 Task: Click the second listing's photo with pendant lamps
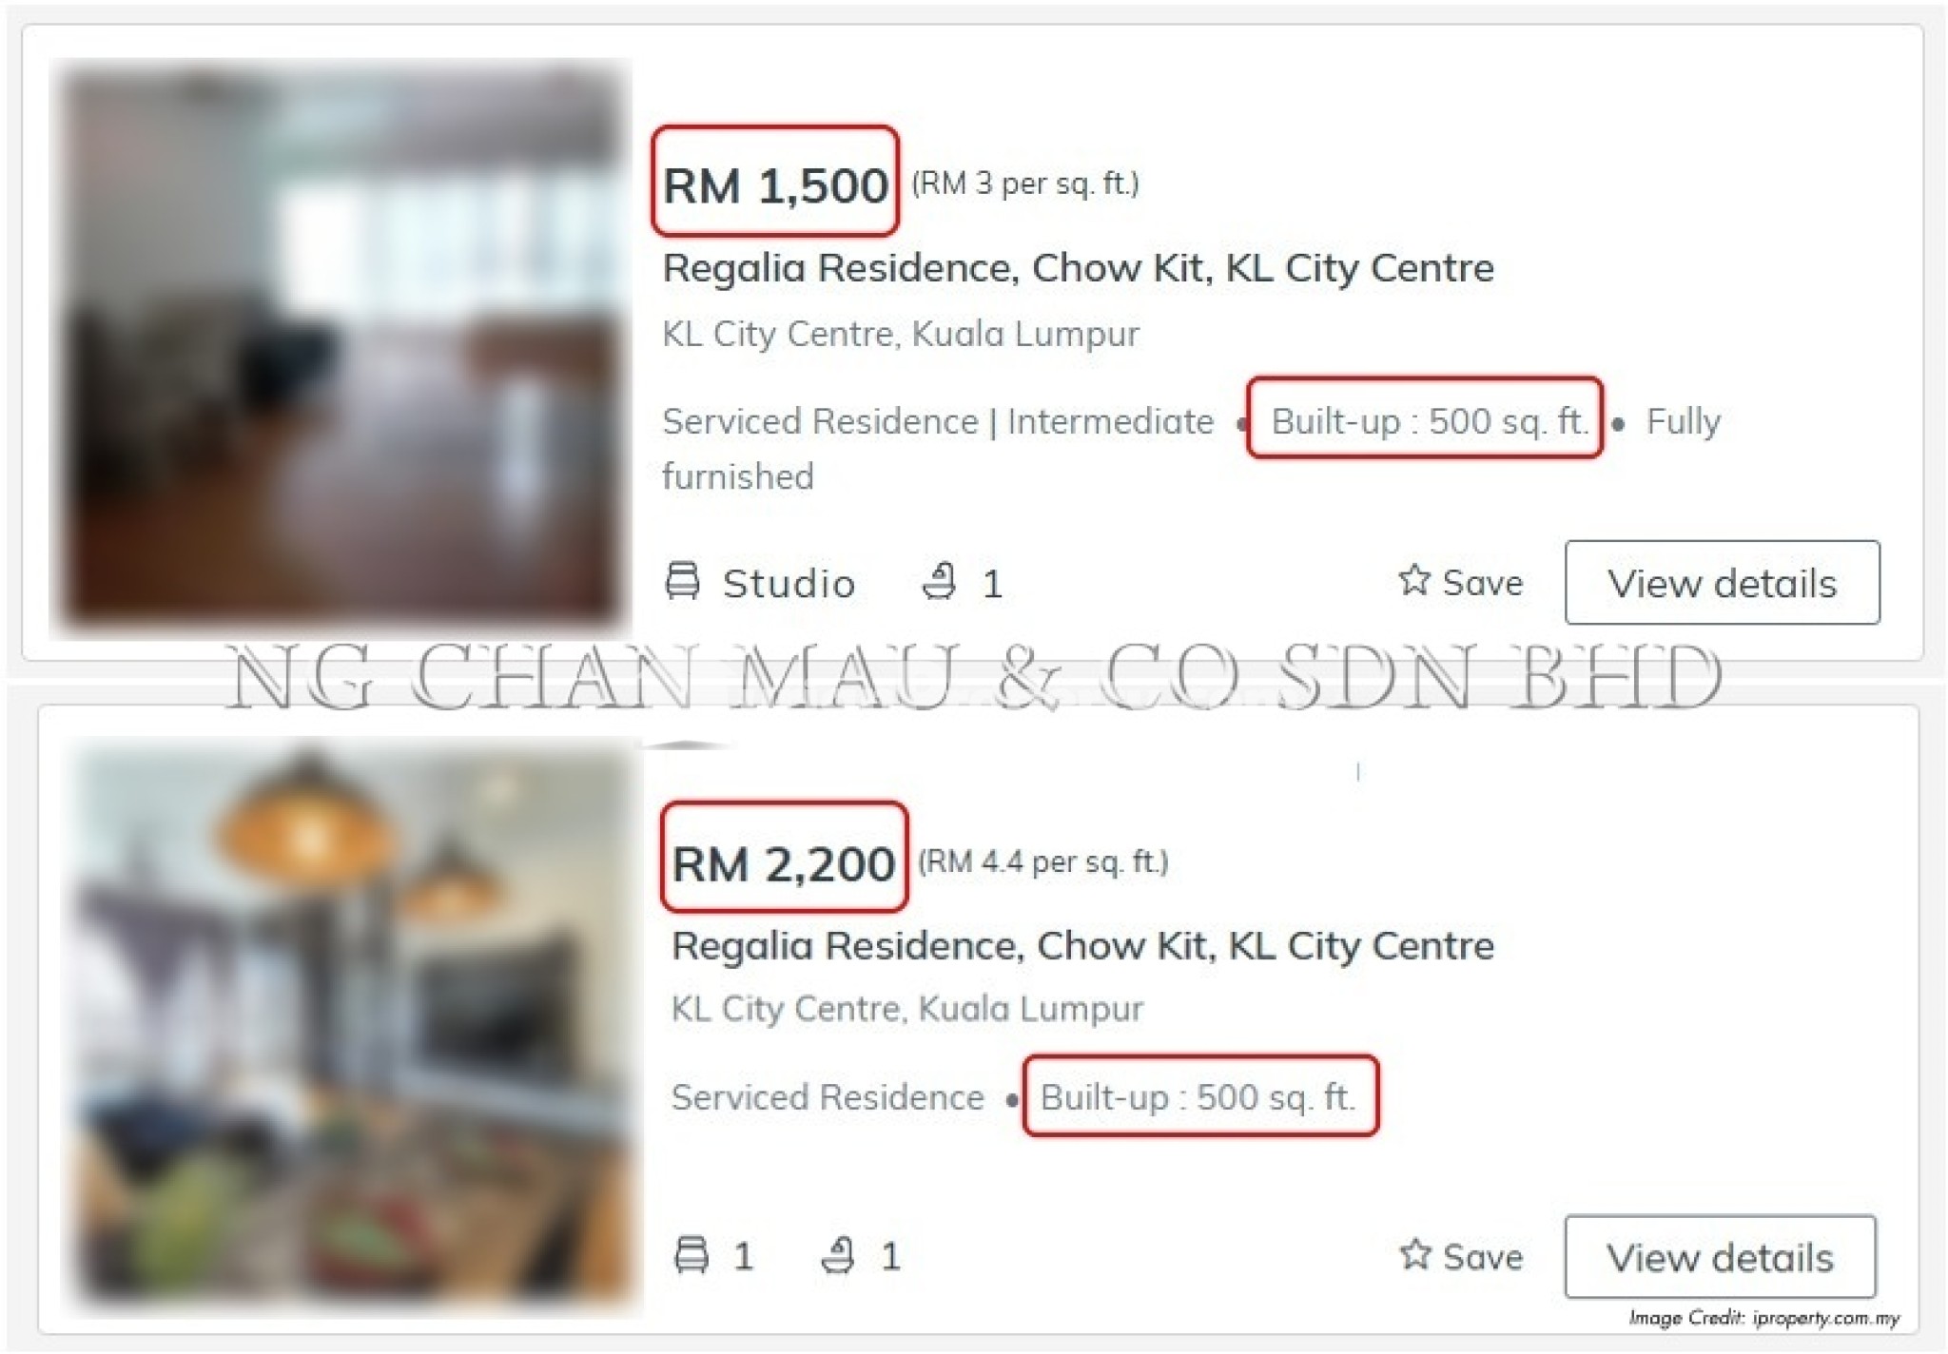pyautogui.click(x=352, y=1029)
